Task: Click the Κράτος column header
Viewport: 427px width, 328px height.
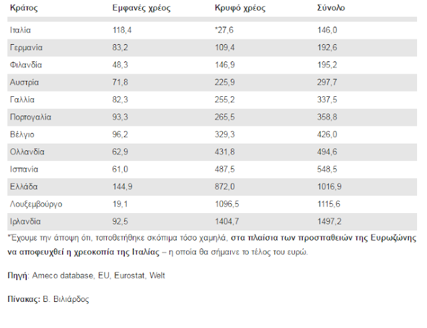Action: click(x=24, y=8)
